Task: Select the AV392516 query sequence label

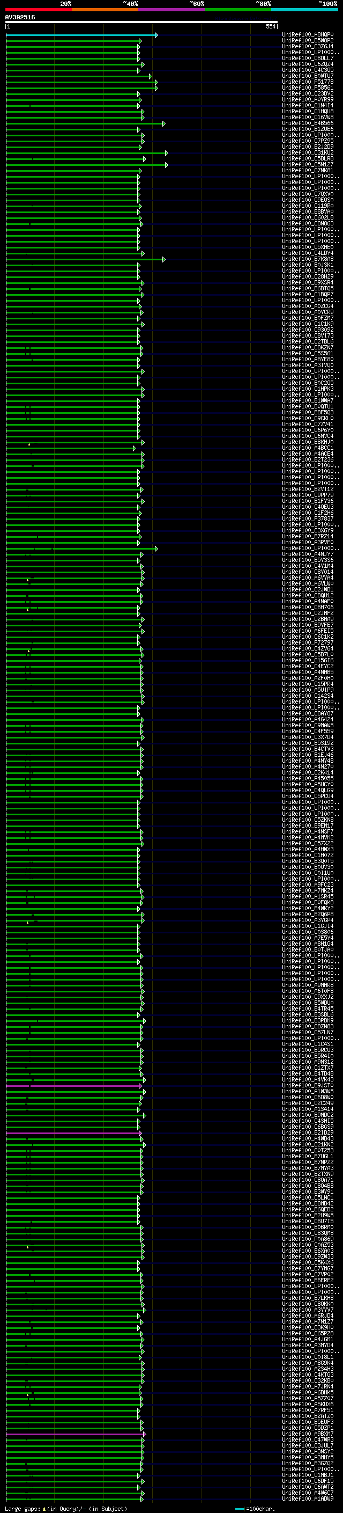Action: pyautogui.click(x=20, y=17)
